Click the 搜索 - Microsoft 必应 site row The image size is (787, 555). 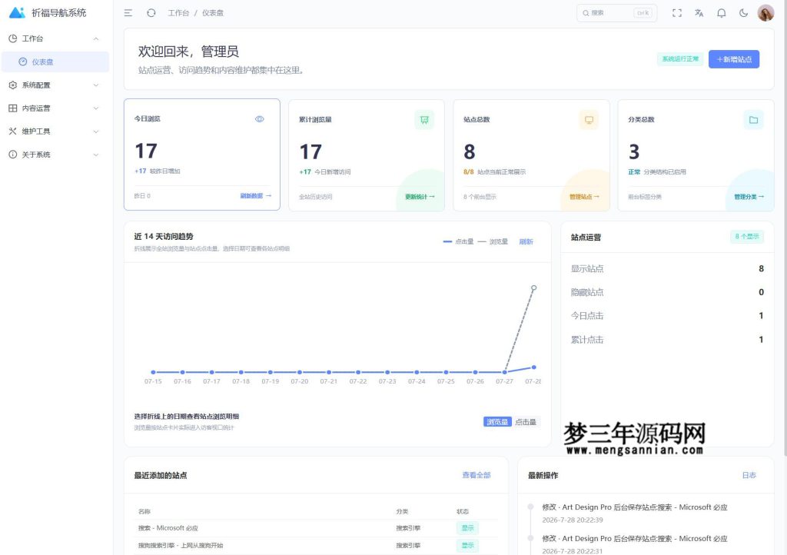pos(316,528)
